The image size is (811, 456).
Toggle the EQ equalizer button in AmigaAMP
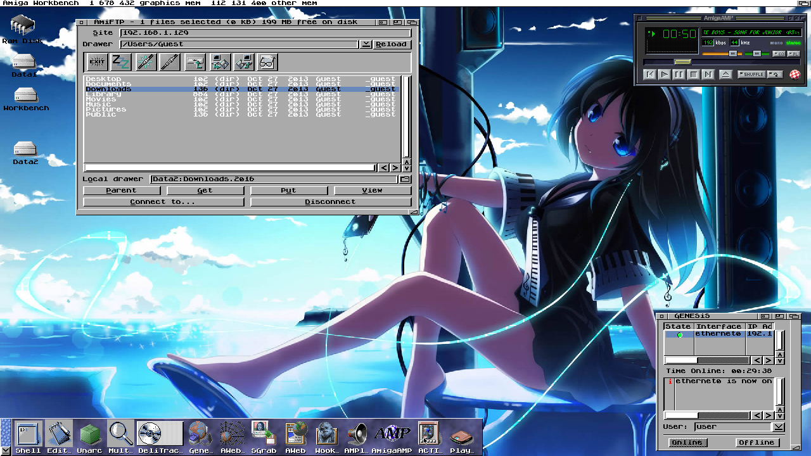[779, 54]
